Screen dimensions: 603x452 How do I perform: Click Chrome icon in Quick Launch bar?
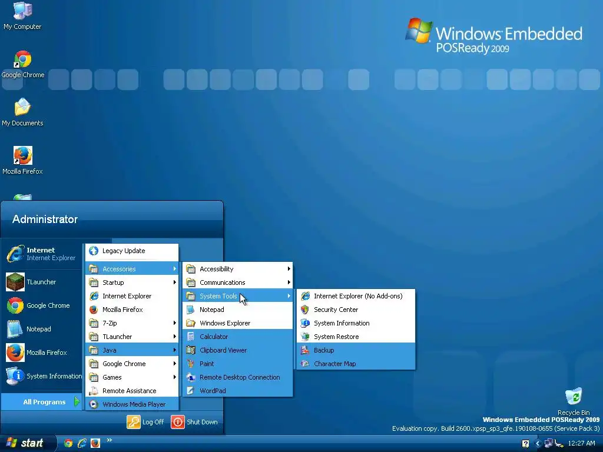(x=68, y=443)
